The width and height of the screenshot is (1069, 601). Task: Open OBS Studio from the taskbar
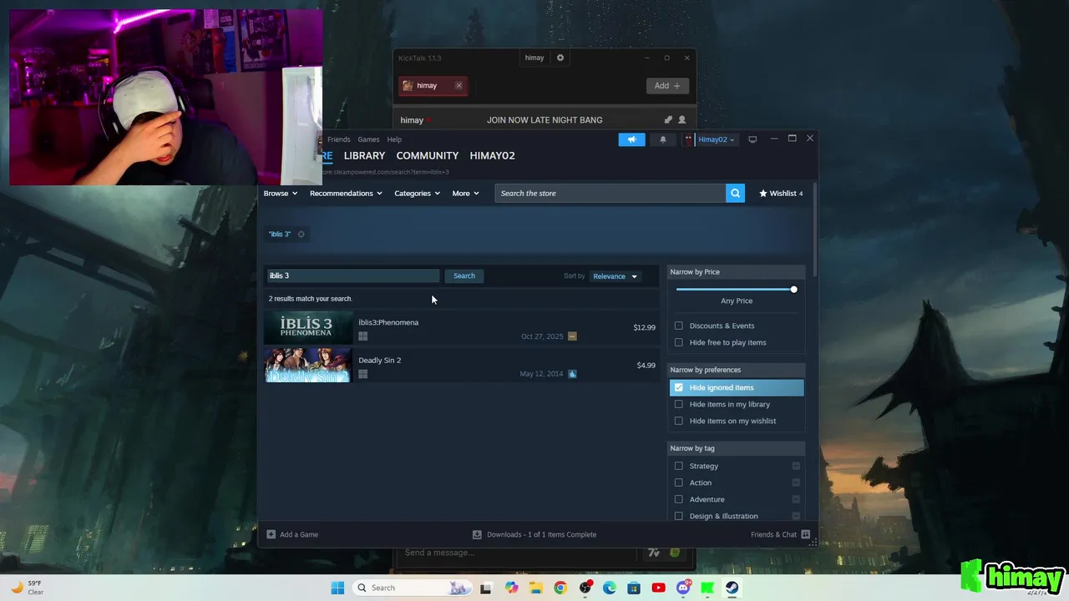(x=585, y=588)
